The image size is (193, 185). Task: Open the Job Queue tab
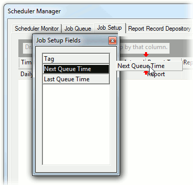pos(78,29)
